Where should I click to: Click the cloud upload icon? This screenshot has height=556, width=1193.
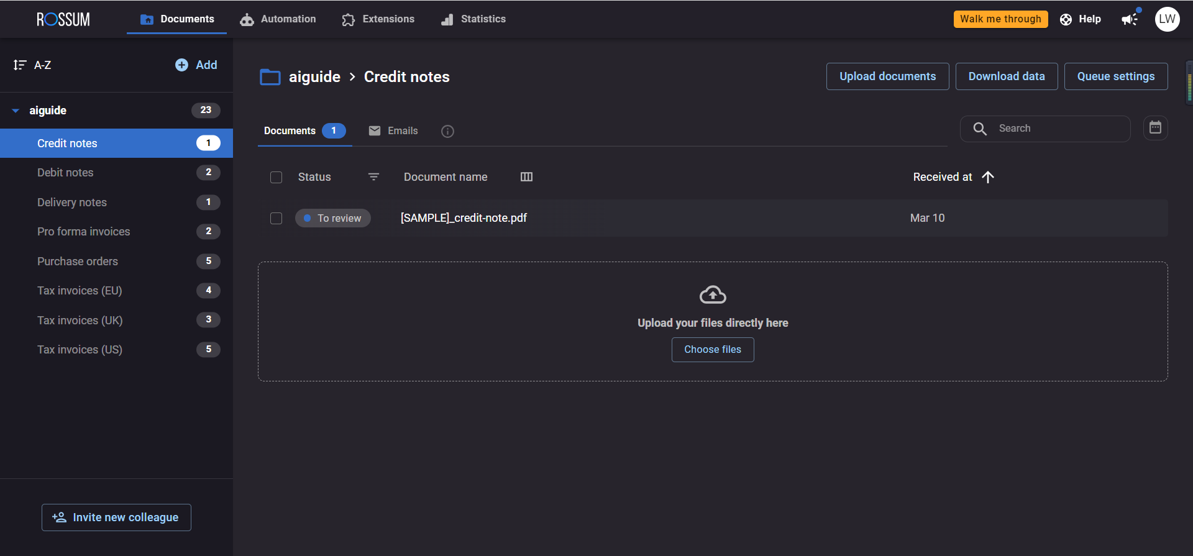pyautogui.click(x=713, y=294)
